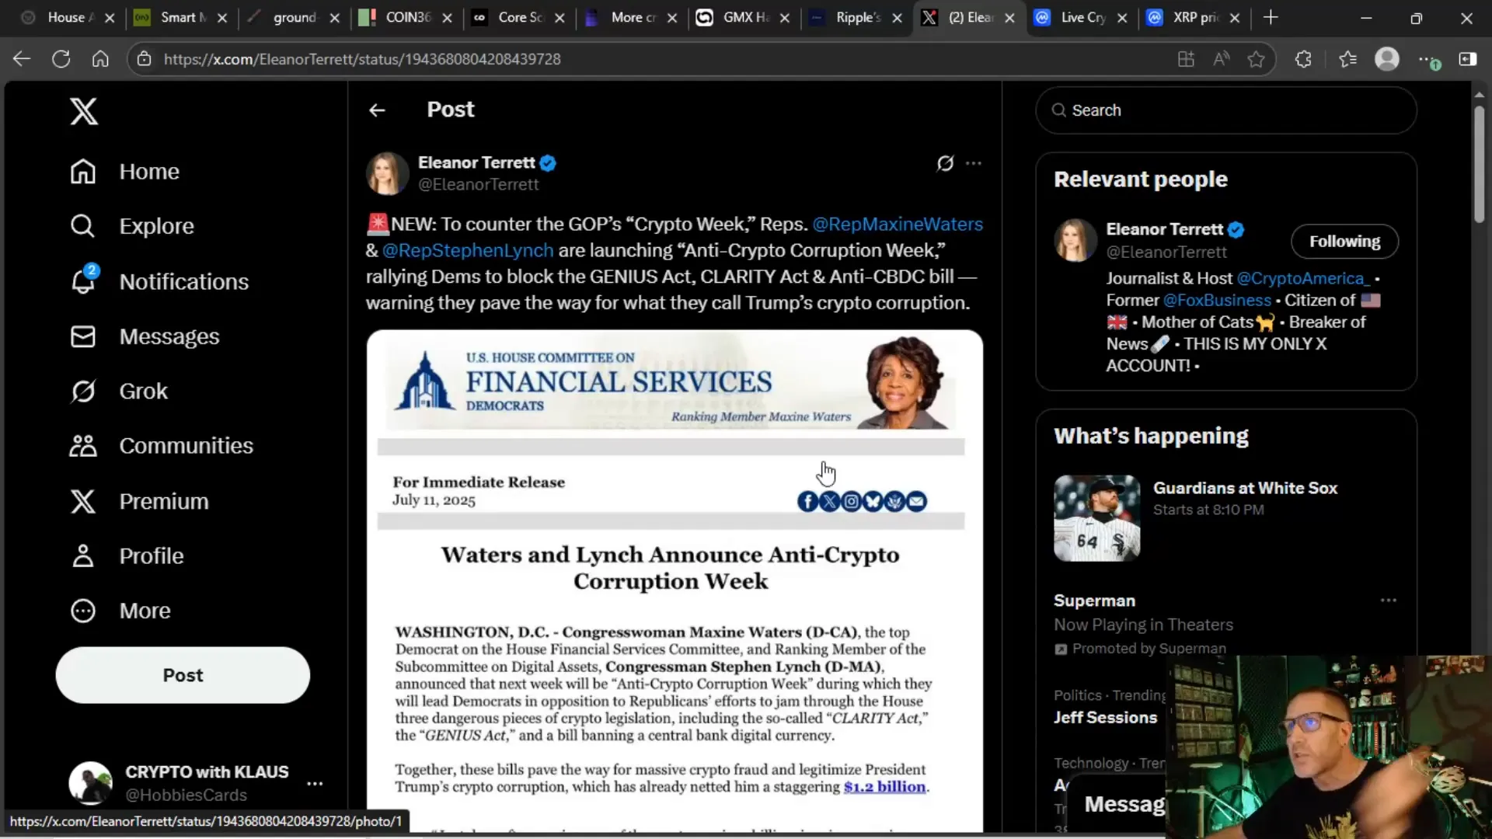Switch to XRP price tab
This screenshot has height=839, width=1492.
[x=1193, y=17]
